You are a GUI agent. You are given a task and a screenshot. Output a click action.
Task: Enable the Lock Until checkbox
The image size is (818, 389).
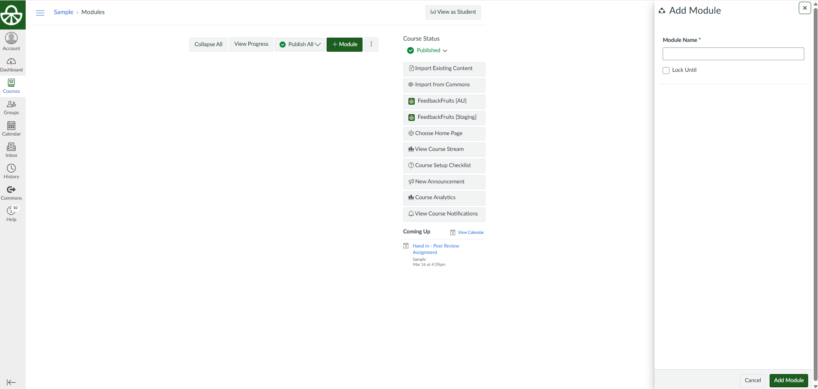(x=666, y=71)
